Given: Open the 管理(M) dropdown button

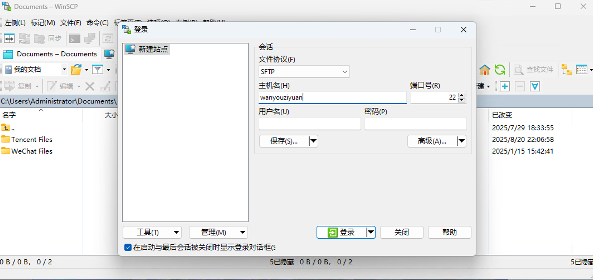Looking at the screenshot, I should (x=218, y=232).
